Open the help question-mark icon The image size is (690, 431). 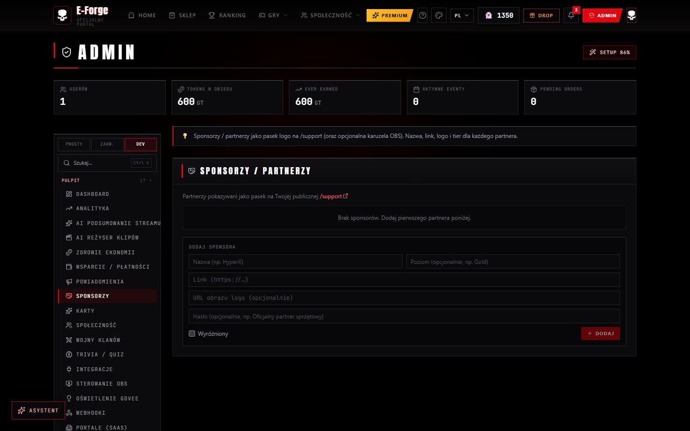pyautogui.click(x=423, y=15)
